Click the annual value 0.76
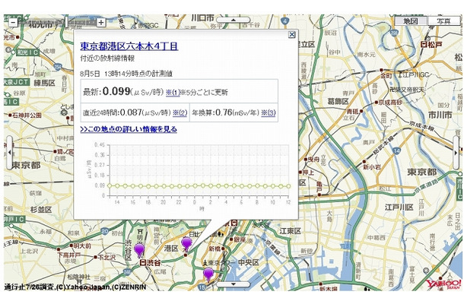Screen dimensions: 464x304 [224, 112]
